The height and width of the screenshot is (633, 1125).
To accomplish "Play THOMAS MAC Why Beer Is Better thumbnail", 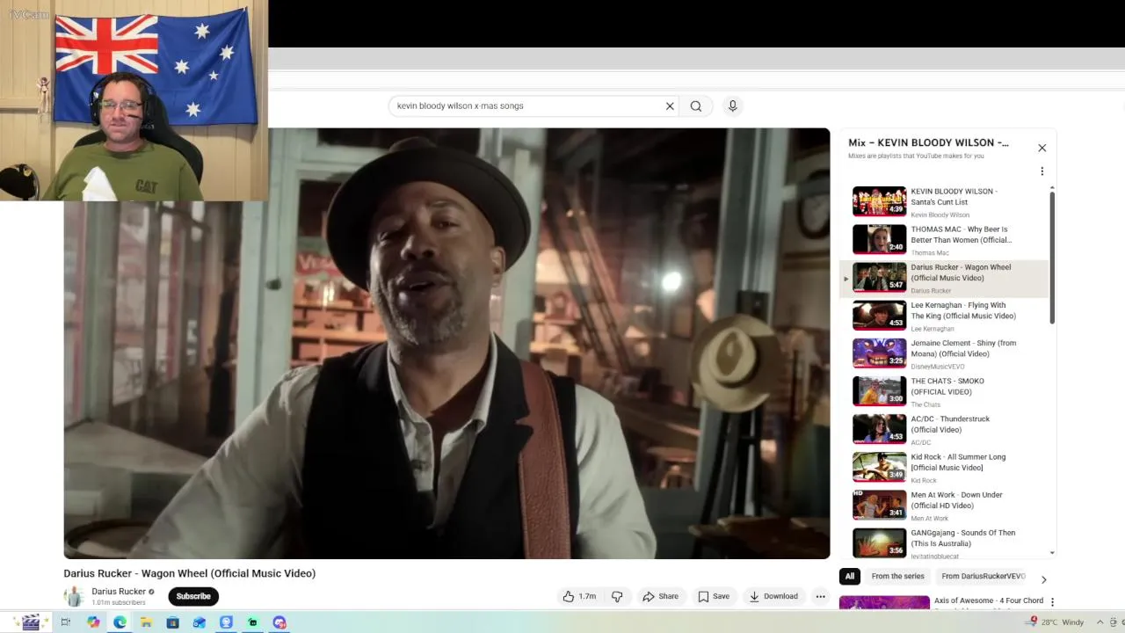I will tap(879, 239).
